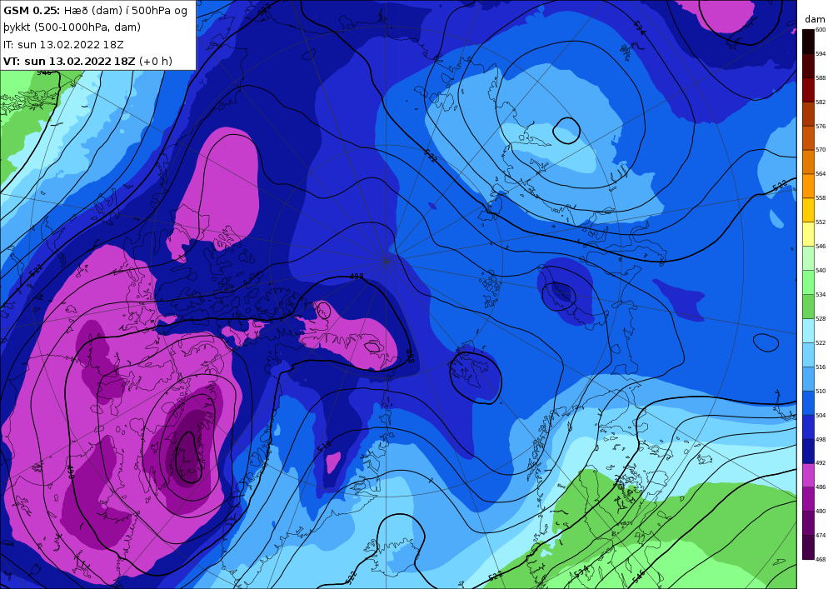Click the "dam" unit label above the colorbar
Image resolution: width=833 pixels, height=589 pixels.
click(815, 20)
